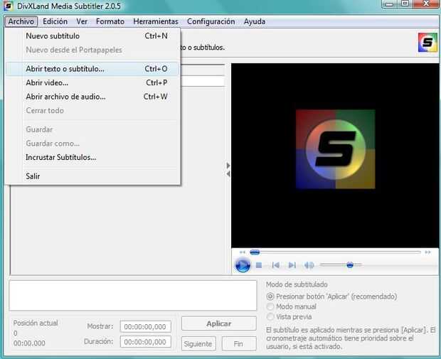The width and height of the screenshot is (441, 359).
Task: Jump to next track button
Action: 292,265
